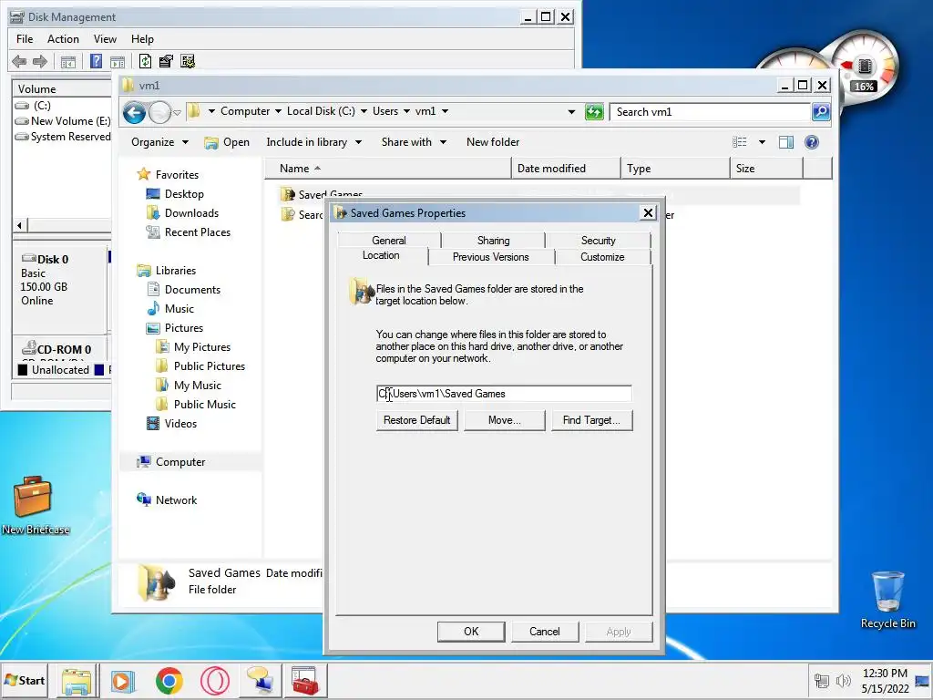Select the New Volume (E:) row
933x700 pixels.
click(x=63, y=121)
